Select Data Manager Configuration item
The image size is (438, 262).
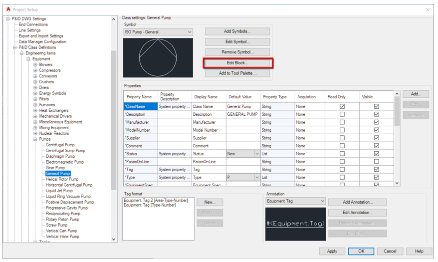click(x=42, y=41)
